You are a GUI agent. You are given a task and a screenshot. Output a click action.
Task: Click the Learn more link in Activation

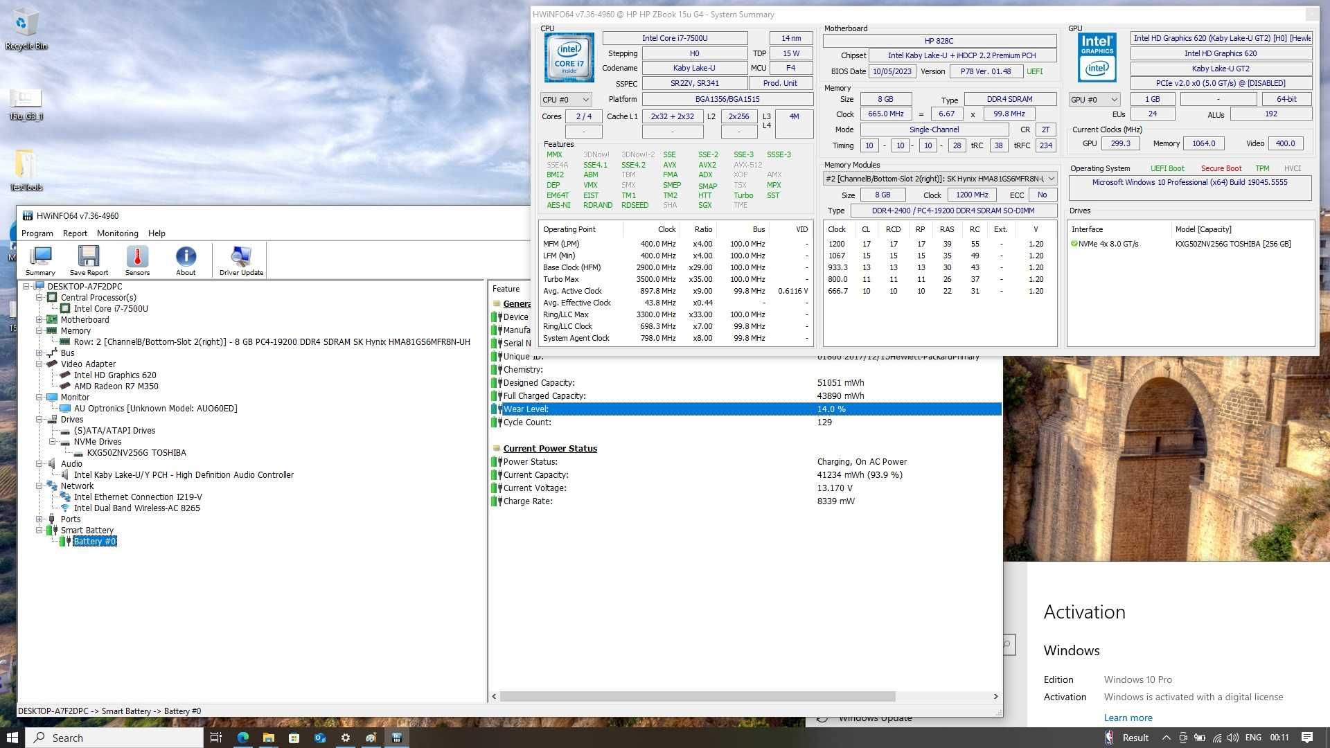pos(1128,718)
